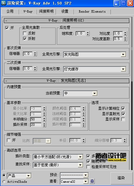The image size is (134, 186).
Task: Click the 首次反弹 倍增器 field
Action: pos(28,54)
